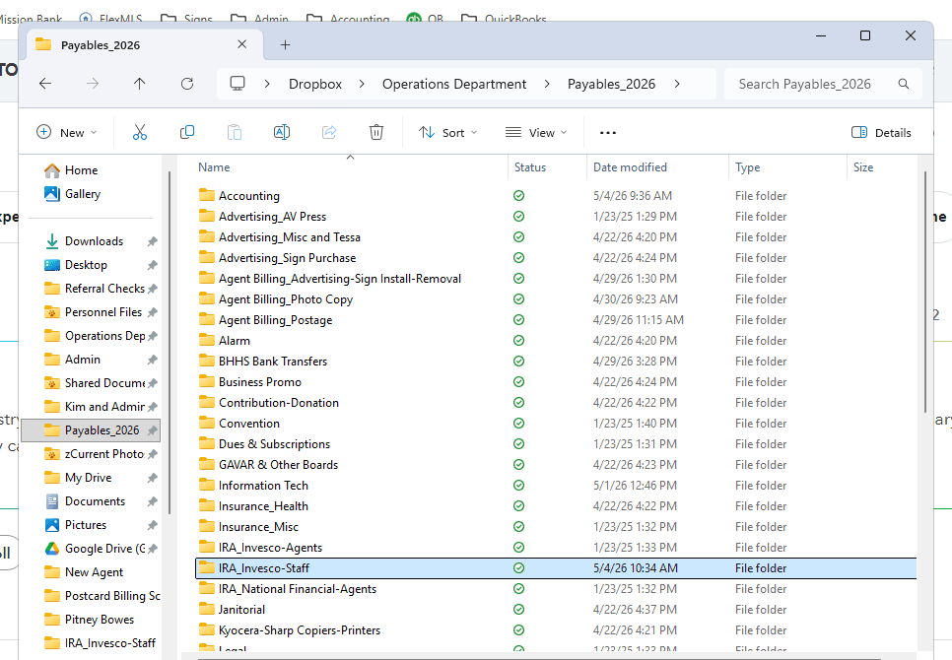
Task: Click Gallery icon in navigation pane
Action: tap(52, 194)
